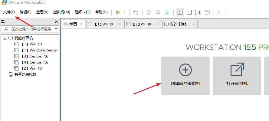The width and height of the screenshot is (269, 121).
Task: Click the green power on play button
Action: (118, 12)
